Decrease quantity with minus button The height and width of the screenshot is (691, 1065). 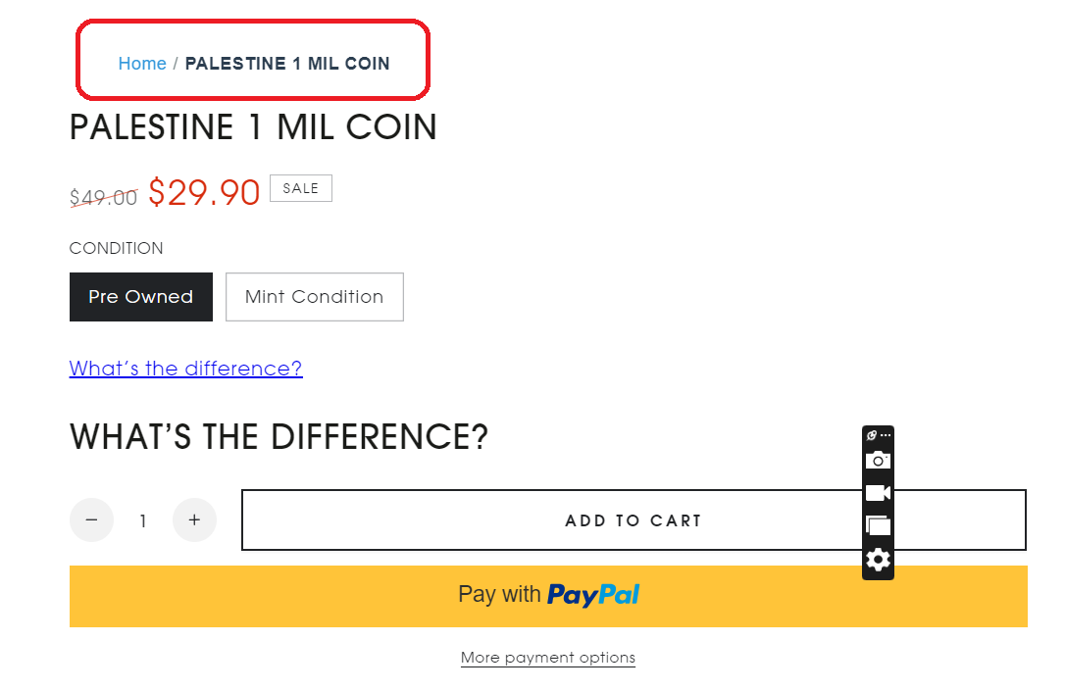pyautogui.click(x=92, y=519)
